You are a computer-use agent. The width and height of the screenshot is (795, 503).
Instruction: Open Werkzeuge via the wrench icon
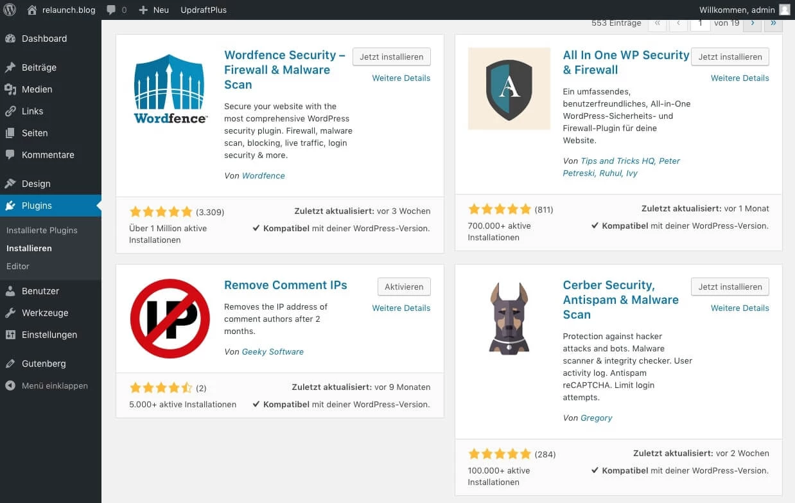click(x=13, y=313)
